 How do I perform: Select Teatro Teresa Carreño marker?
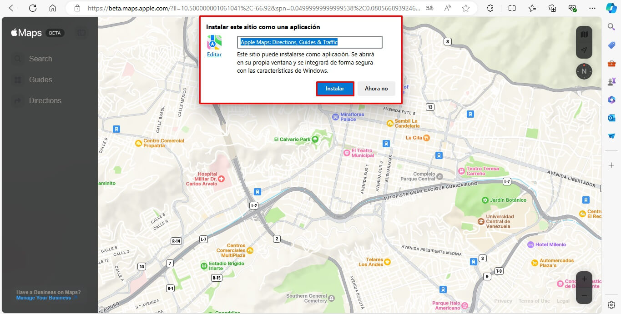coord(462,171)
